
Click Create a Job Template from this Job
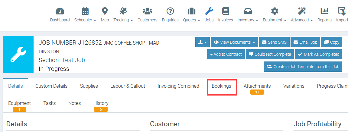[x=303, y=67]
